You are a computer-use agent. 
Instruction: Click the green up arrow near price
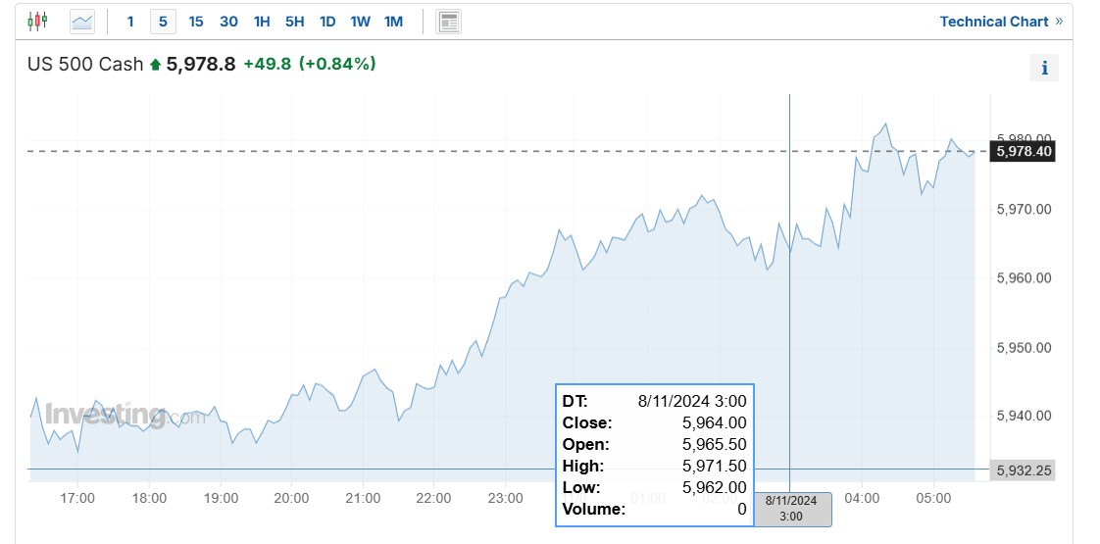[x=156, y=66]
